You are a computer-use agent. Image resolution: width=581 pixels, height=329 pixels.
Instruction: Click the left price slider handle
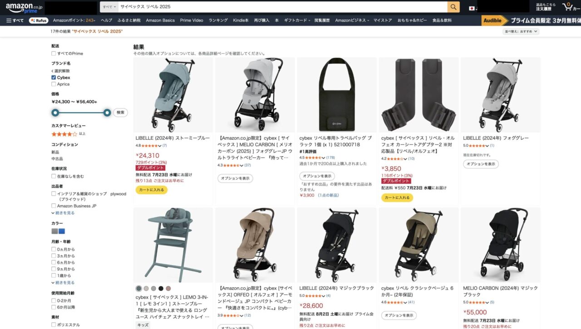pos(55,113)
